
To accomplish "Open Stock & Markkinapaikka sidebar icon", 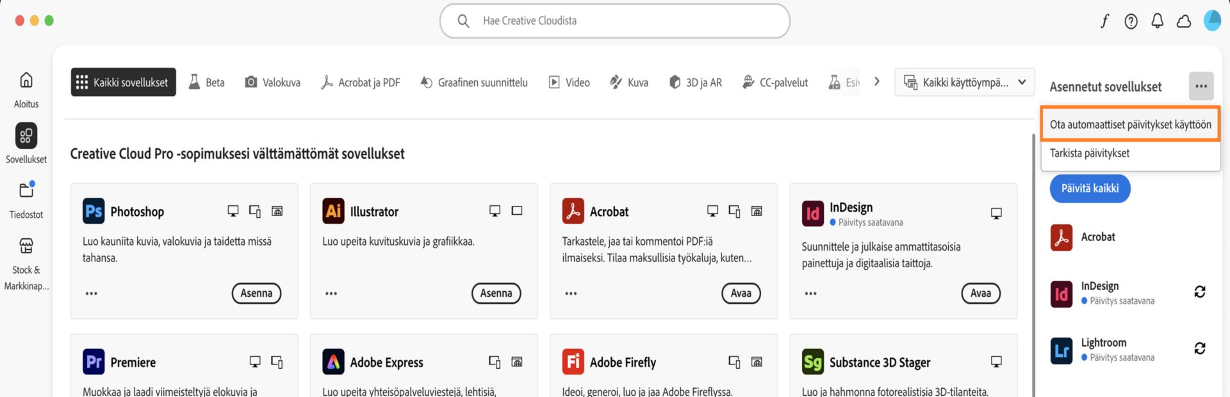I will 26,245.
